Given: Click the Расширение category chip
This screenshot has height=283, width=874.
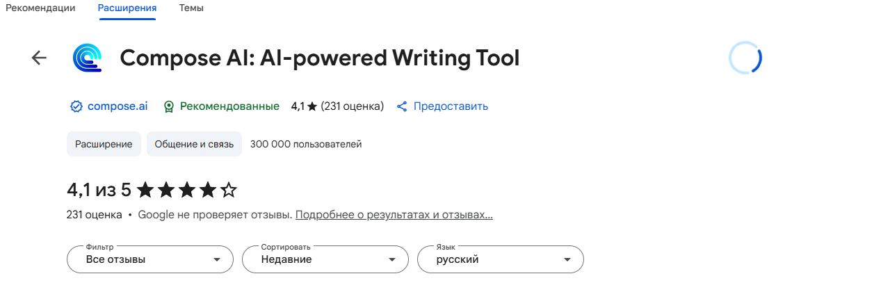Looking at the screenshot, I should pos(104,144).
